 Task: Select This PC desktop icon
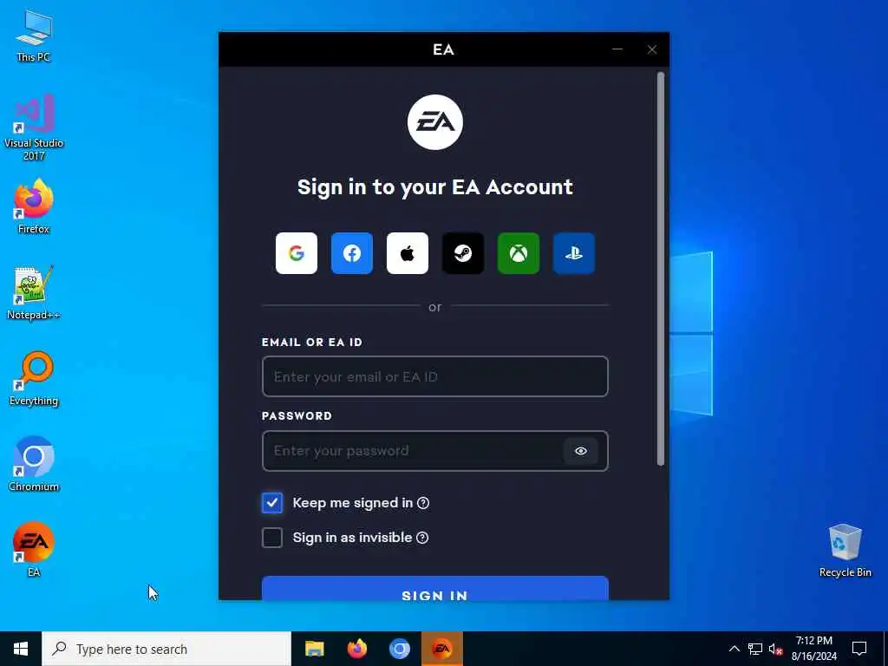pyautogui.click(x=34, y=36)
